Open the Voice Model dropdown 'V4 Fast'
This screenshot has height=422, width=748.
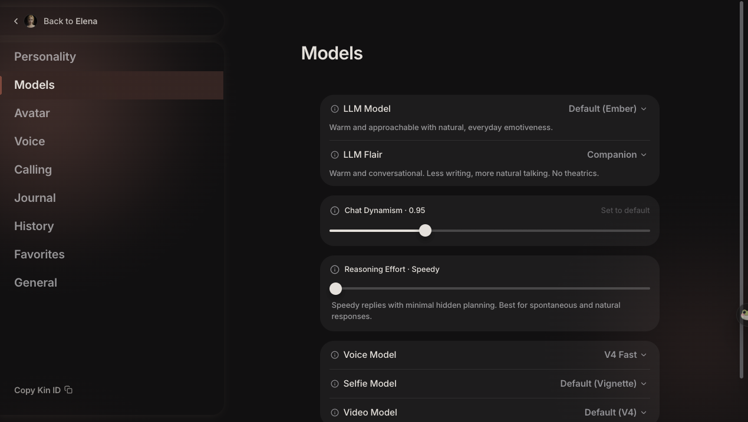coord(625,355)
